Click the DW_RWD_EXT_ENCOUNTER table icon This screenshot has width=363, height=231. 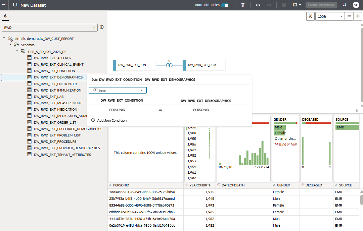[30, 84]
